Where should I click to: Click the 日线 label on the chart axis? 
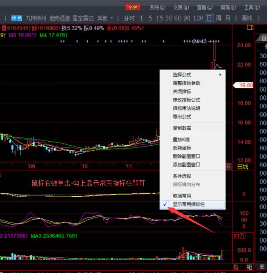click(x=243, y=167)
